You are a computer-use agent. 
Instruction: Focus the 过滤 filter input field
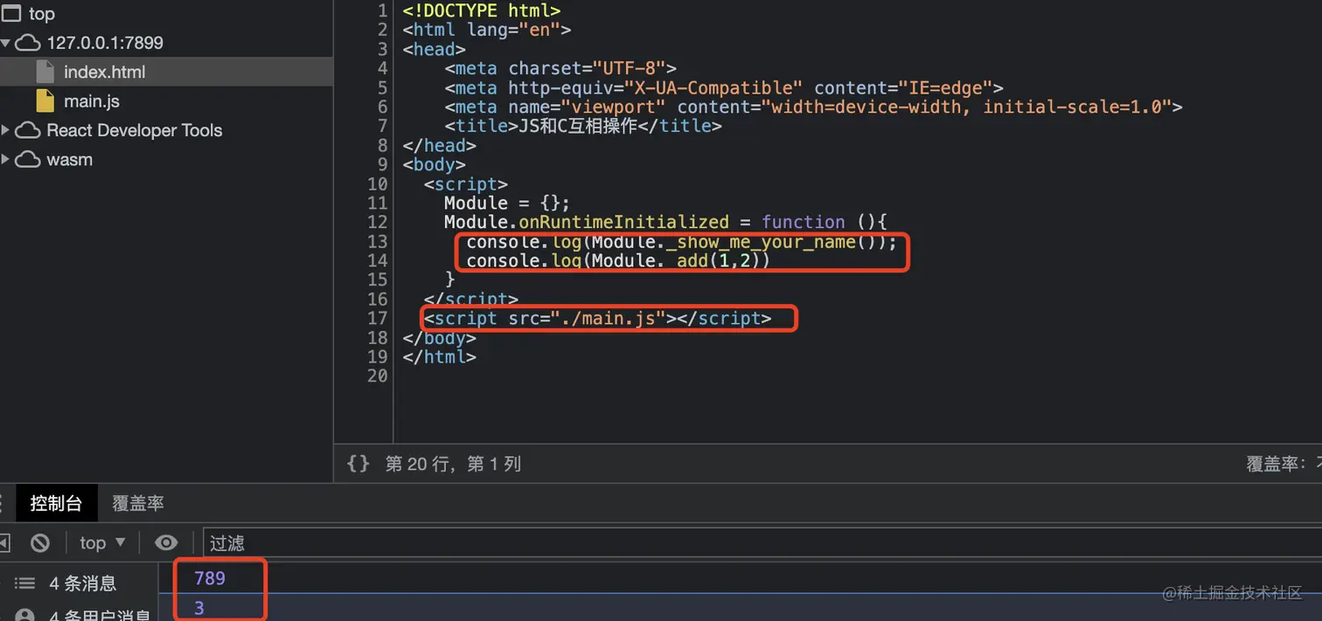(x=762, y=542)
